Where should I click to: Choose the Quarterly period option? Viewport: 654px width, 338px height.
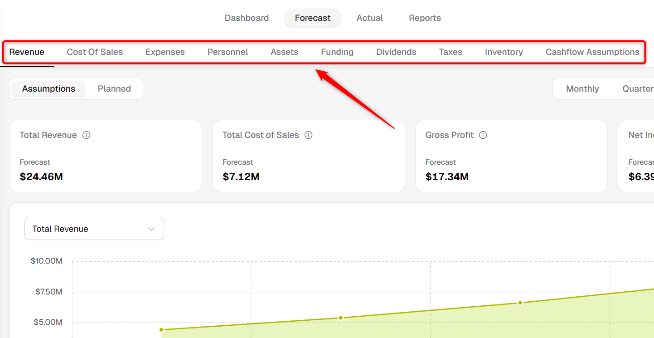pyautogui.click(x=638, y=89)
